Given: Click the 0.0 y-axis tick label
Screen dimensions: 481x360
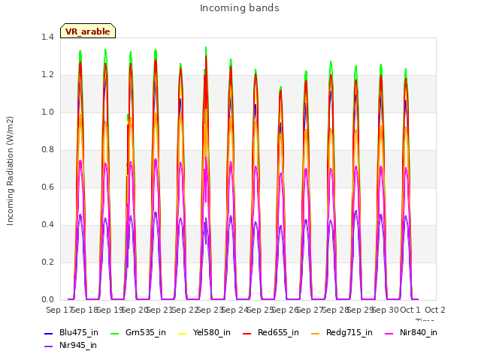Looking at the screenshot, I should point(47,300).
